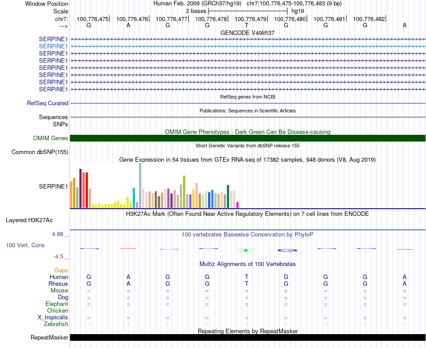Click the -4.5 PhyloP lower scale value
The height and width of the screenshot is (348, 426).
(58, 257)
